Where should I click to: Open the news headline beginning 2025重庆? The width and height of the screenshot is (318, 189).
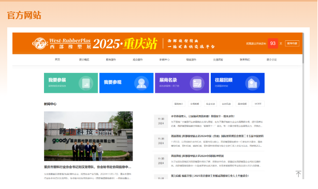coord(210,176)
